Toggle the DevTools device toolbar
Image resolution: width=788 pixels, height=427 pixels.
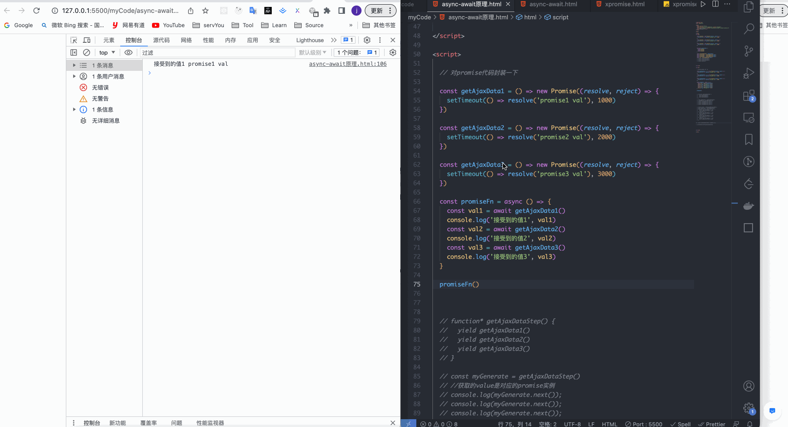click(x=87, y=40)
